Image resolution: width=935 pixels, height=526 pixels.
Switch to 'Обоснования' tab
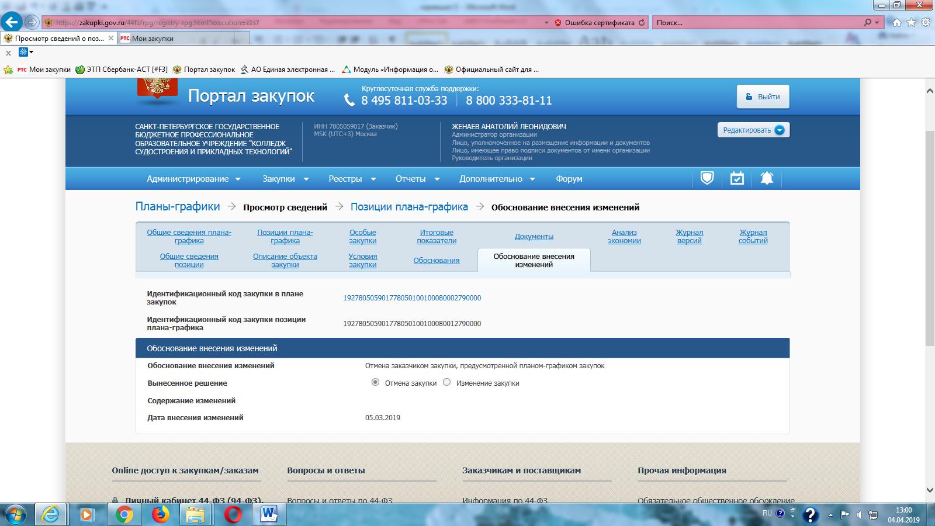click(437, 261)
